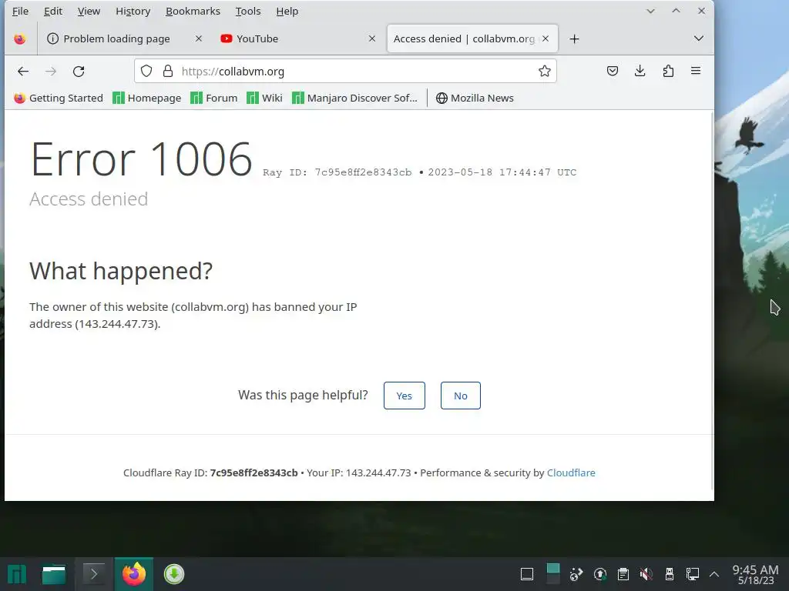Screen dimensions: 789x591
Task: Select the Access denied collabvm.org tab
Action: pyautogui.click(x=472, y=38)
